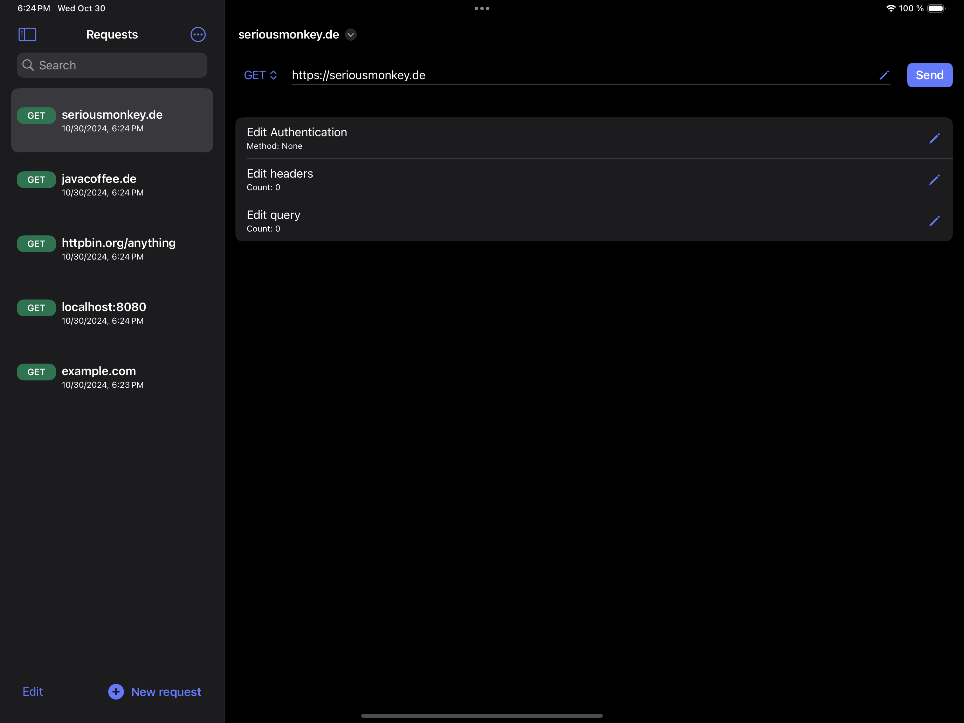Tap the battery status icon
This screenshot has height=723, width=964.
tap(936, 8)
